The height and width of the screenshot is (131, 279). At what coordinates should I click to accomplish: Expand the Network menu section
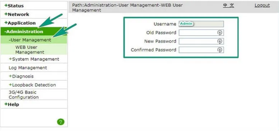(x=17, y=14)
